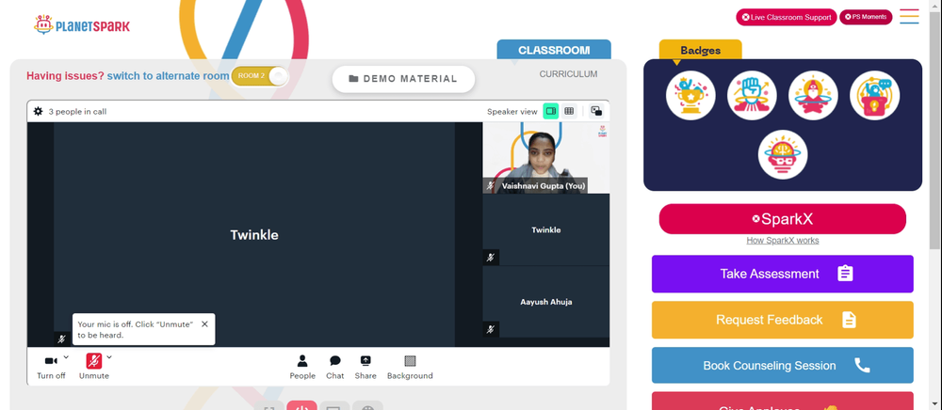942x410 pixels.
Task: Open the Badges tab
Action: (x=701, y=51)
